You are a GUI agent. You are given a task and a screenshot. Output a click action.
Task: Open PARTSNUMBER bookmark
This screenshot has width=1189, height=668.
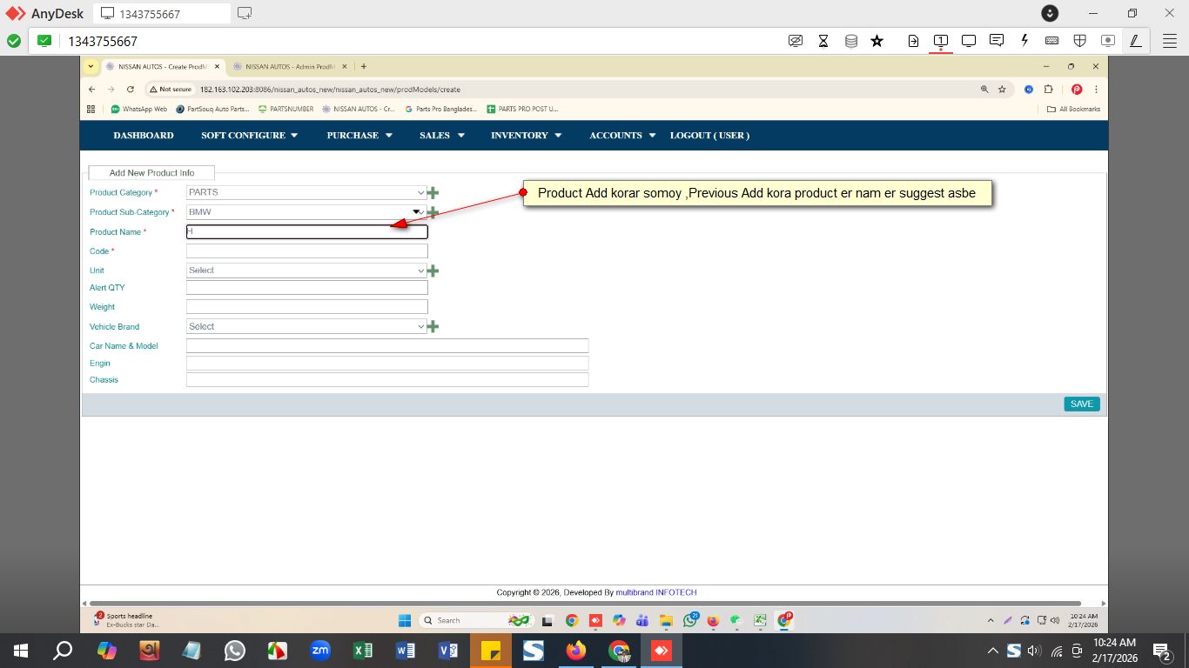pos(285,110)
